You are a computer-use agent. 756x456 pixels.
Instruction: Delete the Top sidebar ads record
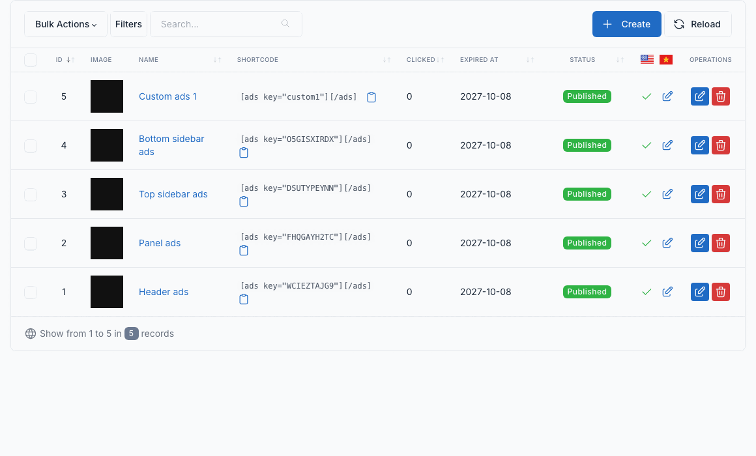coord(721,194)
